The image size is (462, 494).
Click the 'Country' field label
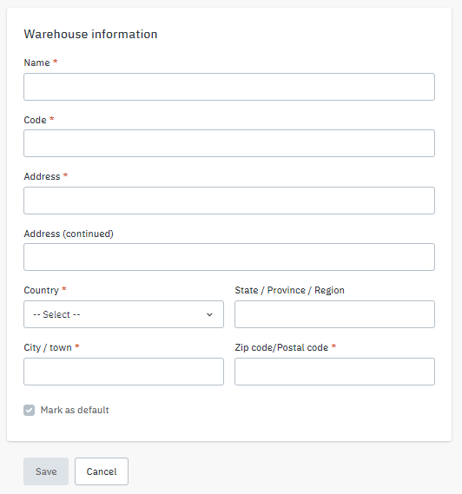(42, 290)
